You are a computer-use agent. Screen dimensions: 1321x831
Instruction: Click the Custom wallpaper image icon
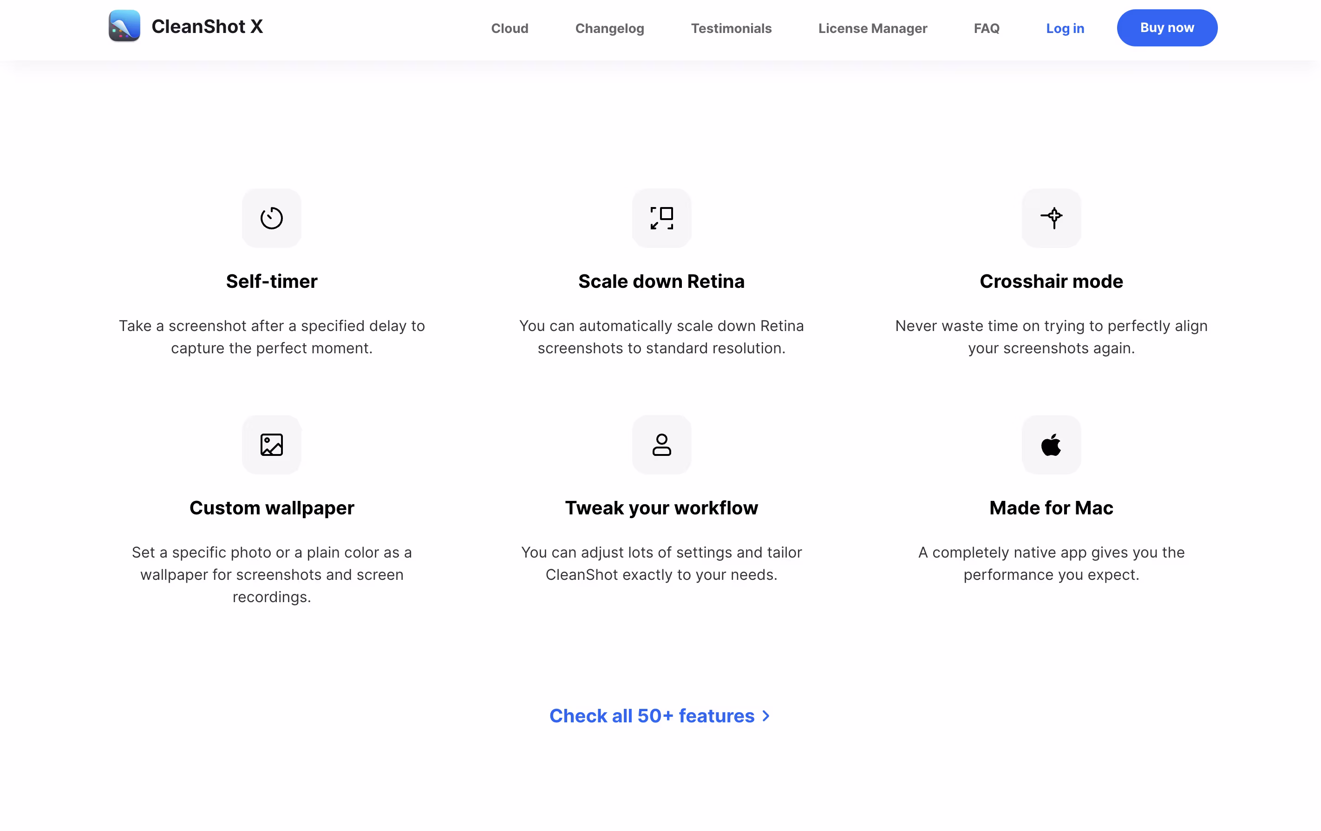coord(272,445)
